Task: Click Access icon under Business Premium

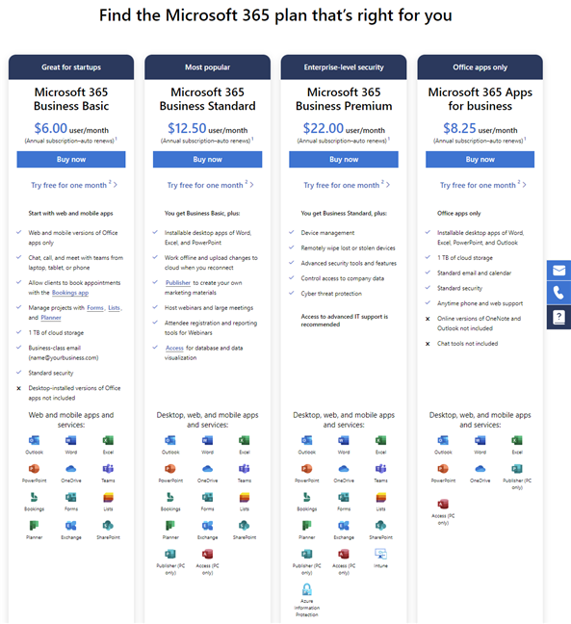Action: tap(344, 554)
